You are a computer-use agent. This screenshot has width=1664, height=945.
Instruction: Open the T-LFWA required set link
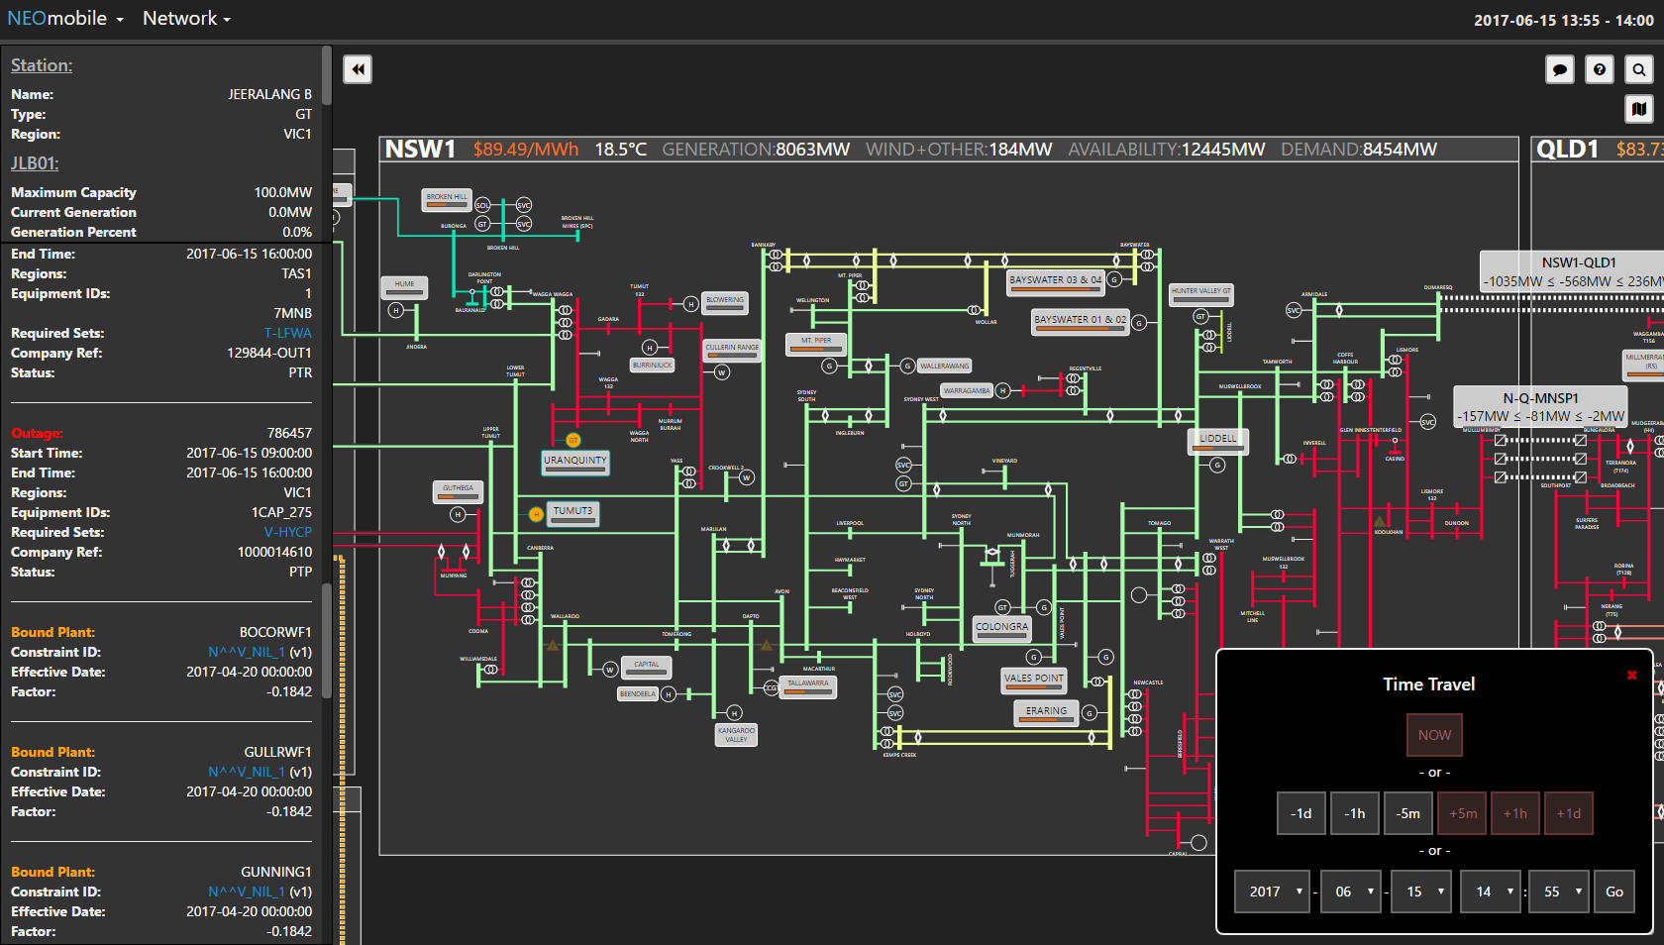pos(287,333)
